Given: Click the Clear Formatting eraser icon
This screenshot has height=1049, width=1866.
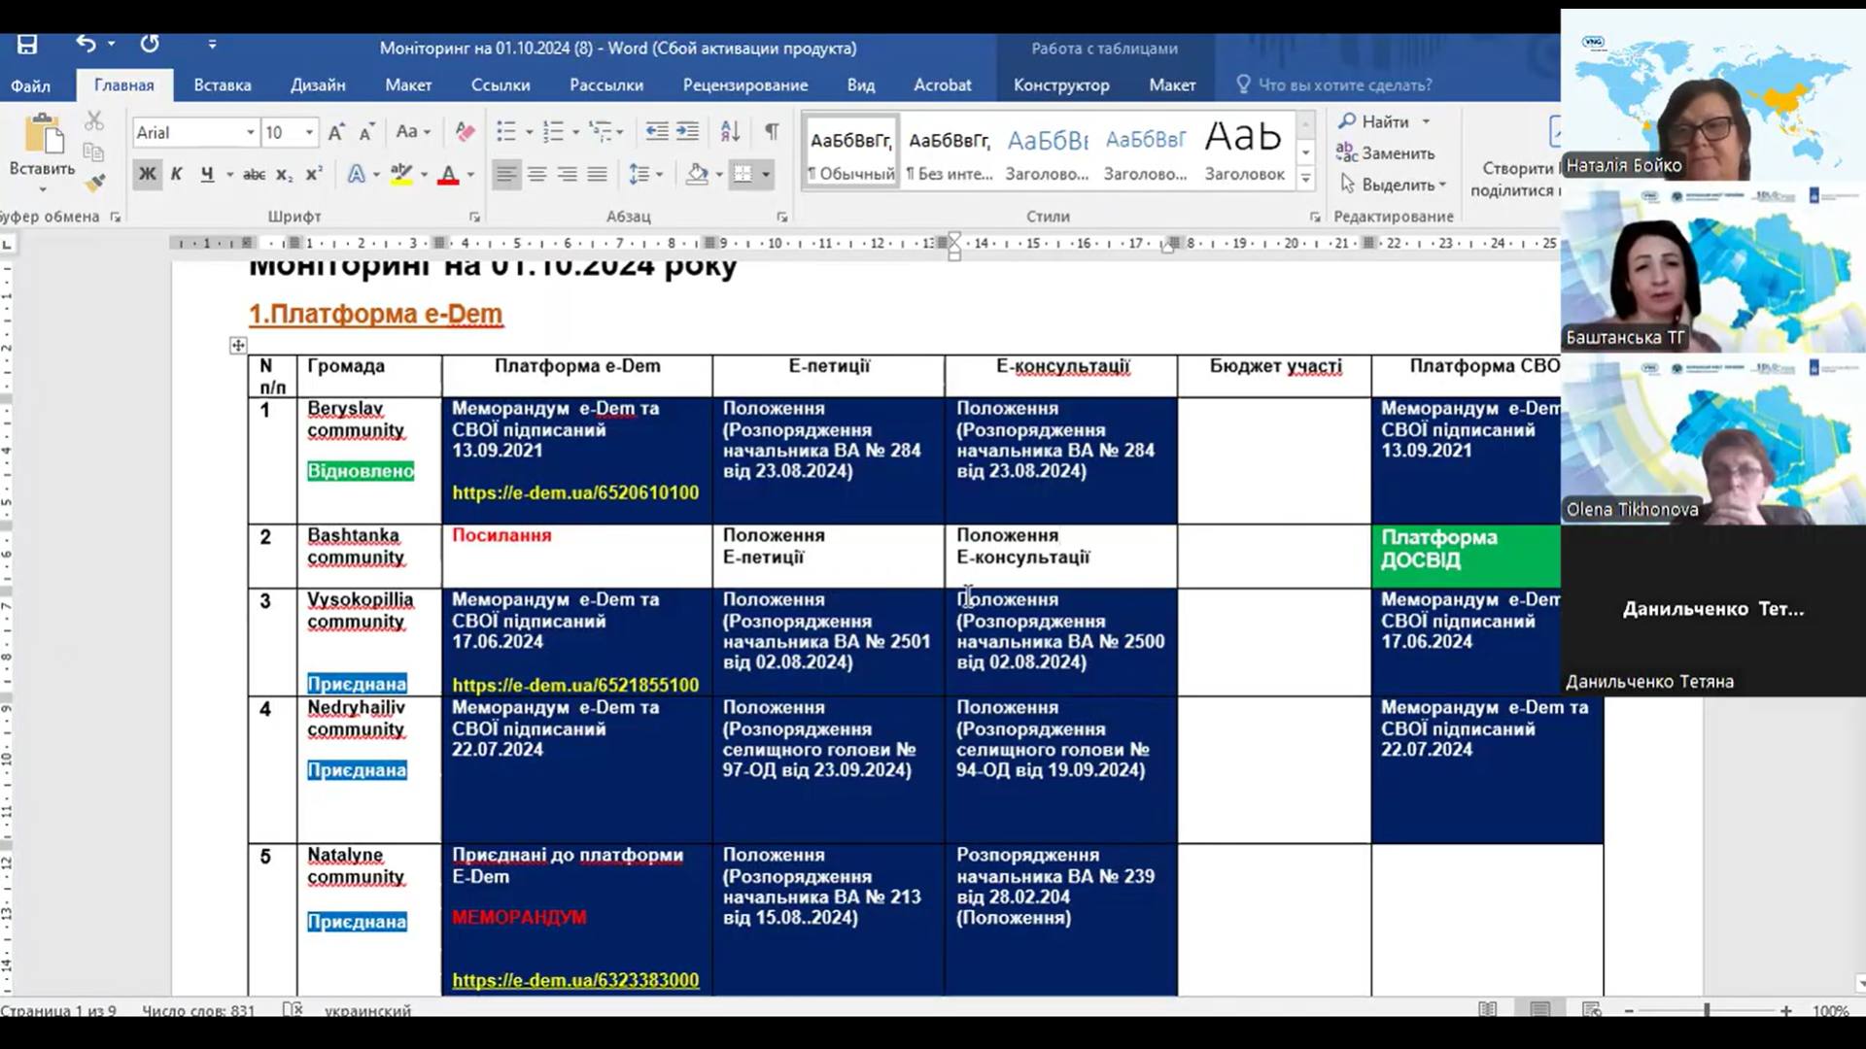Looking at the screenshot, I should 466,132.
